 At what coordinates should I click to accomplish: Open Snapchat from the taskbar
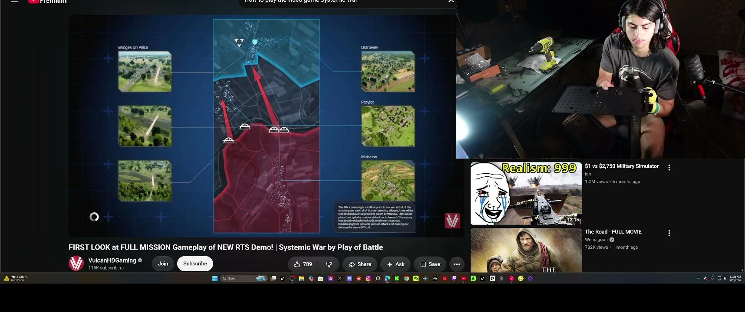click(521, 279)
